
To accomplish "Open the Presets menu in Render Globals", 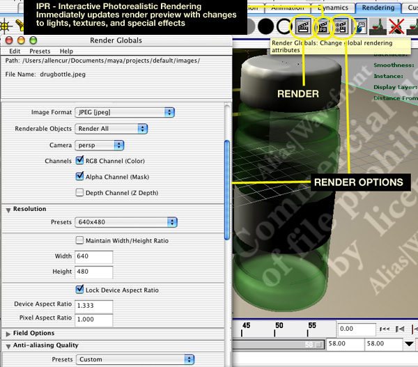I will coord(40,52).
